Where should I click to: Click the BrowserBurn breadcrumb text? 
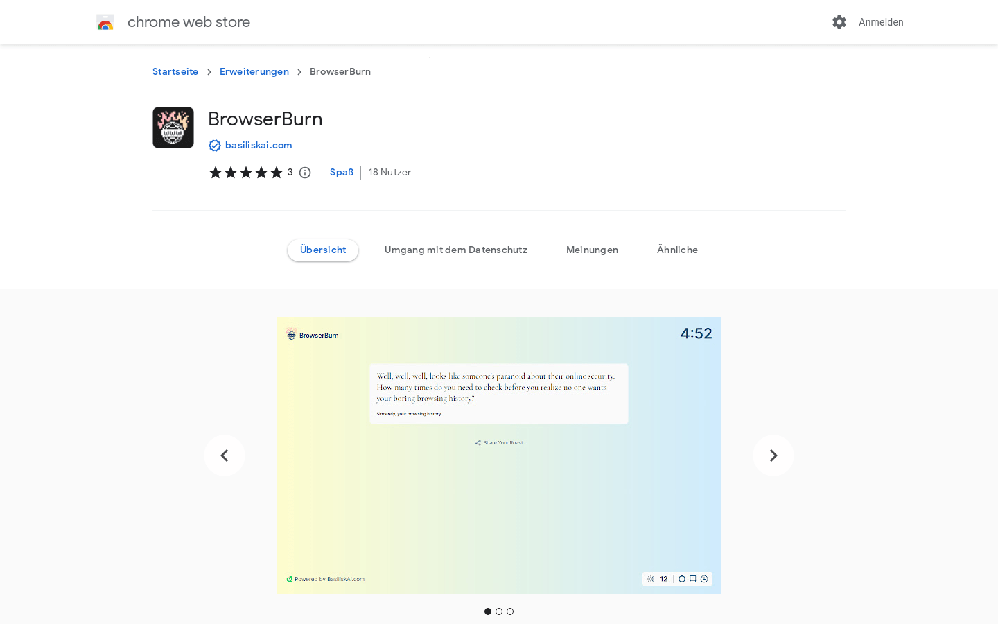[x=340, y=71]
